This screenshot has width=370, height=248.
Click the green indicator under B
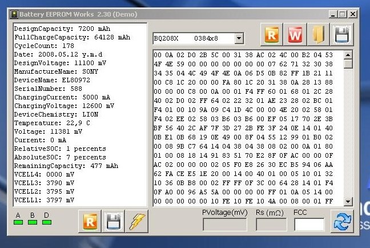tap(33, 222)
